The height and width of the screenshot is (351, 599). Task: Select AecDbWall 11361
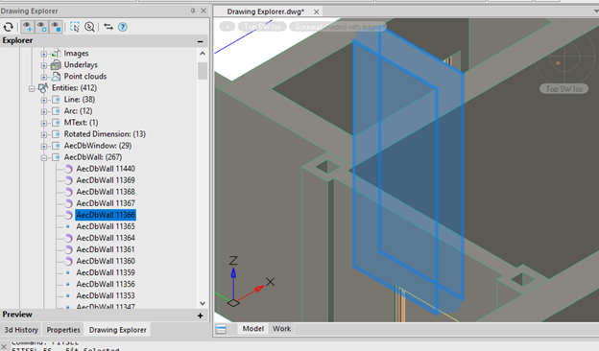(106, 249)
